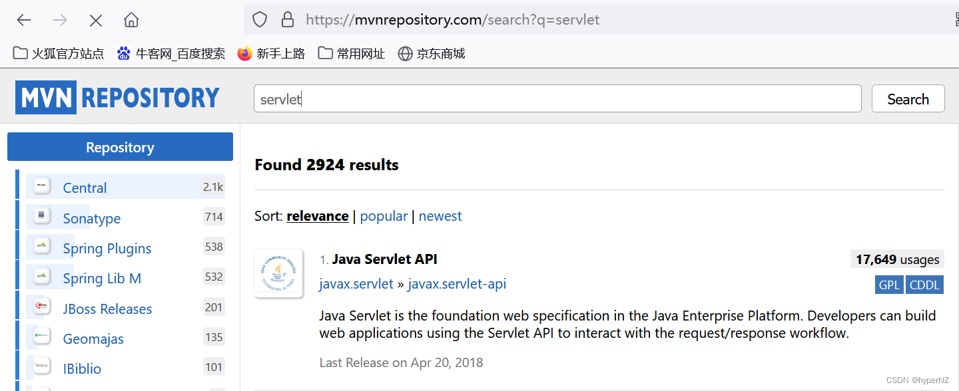The height and width of the screenshot is (391, 959).
Task: Filter results by Central repository
Action: pos(85,188)
